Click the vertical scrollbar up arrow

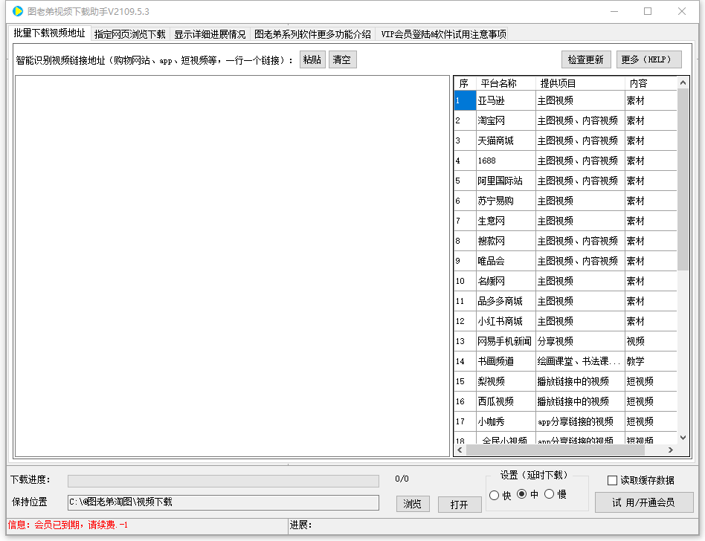(683, 82)
